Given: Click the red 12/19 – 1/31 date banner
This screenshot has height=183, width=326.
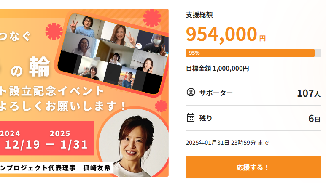Looking at the screenshot, I should point(47,138).
